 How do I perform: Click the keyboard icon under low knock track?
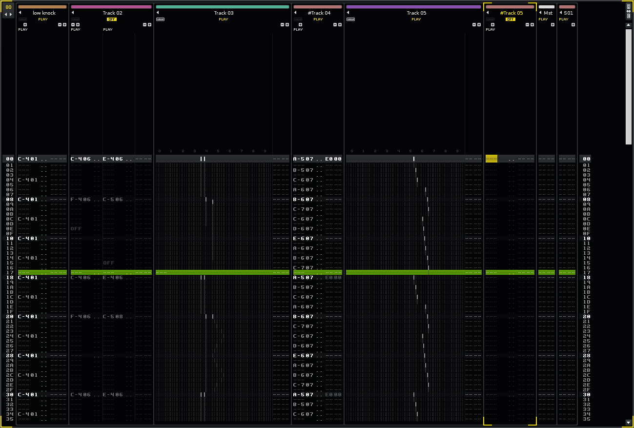click(x=22, y=19)
